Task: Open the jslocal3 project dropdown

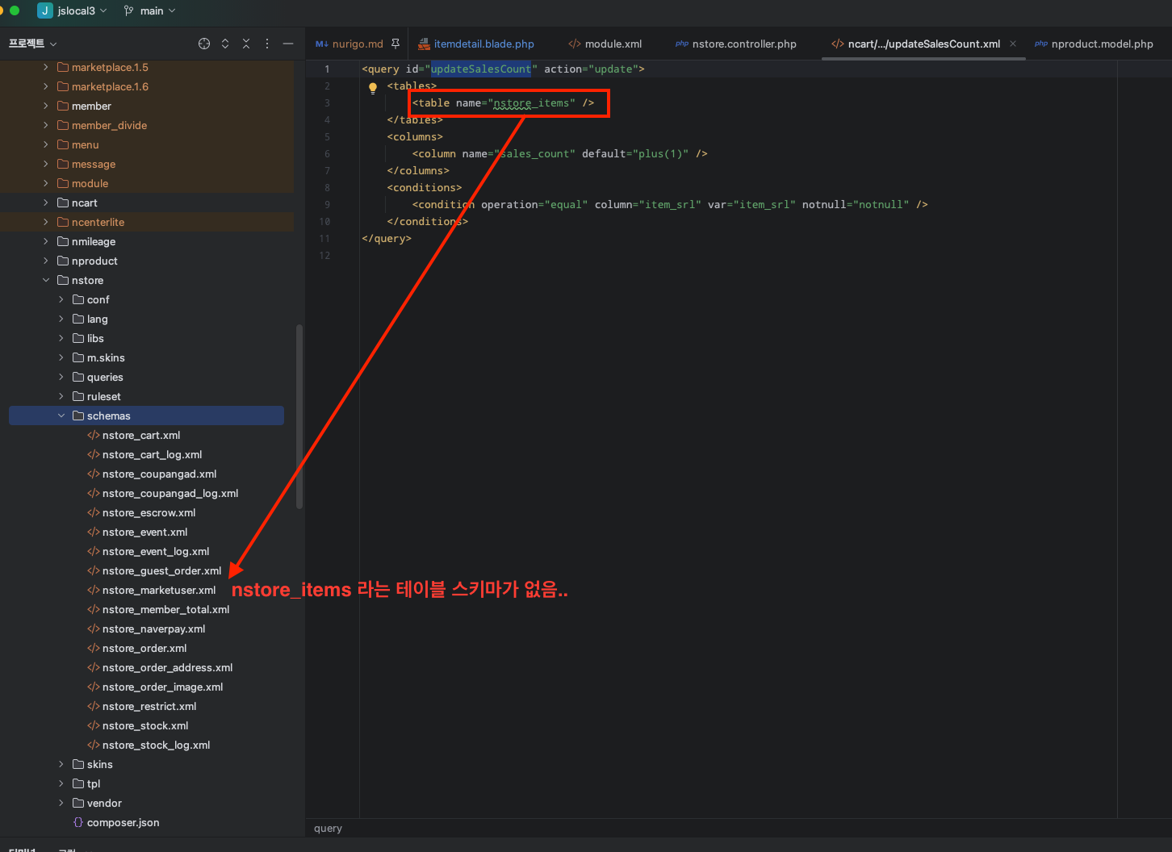Action: pos(73,10)
